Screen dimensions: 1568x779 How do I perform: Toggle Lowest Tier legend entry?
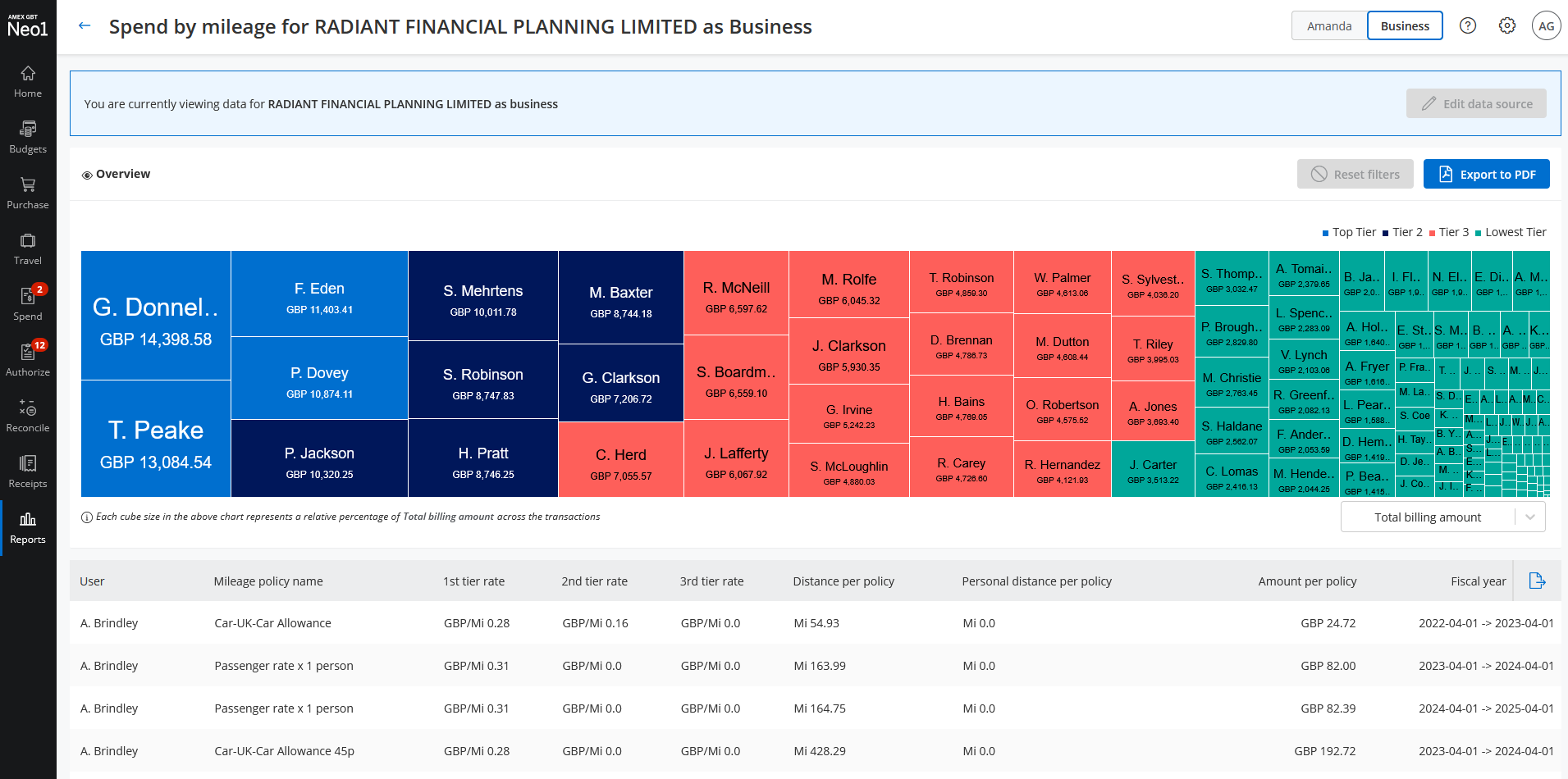click(x=1511, y=232)
